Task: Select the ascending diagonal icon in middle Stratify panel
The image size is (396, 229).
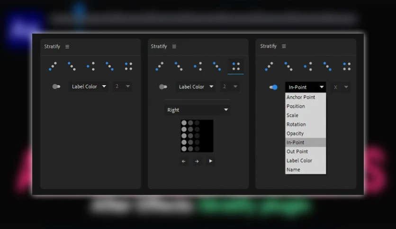Action: pos(159,66)
